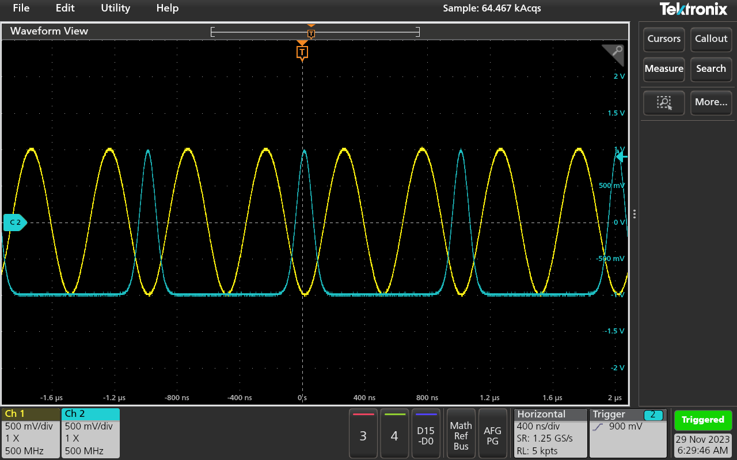Click the 1.5 V vertical scale label
Viewport: 737px width, 460px height.
(616, 113)
